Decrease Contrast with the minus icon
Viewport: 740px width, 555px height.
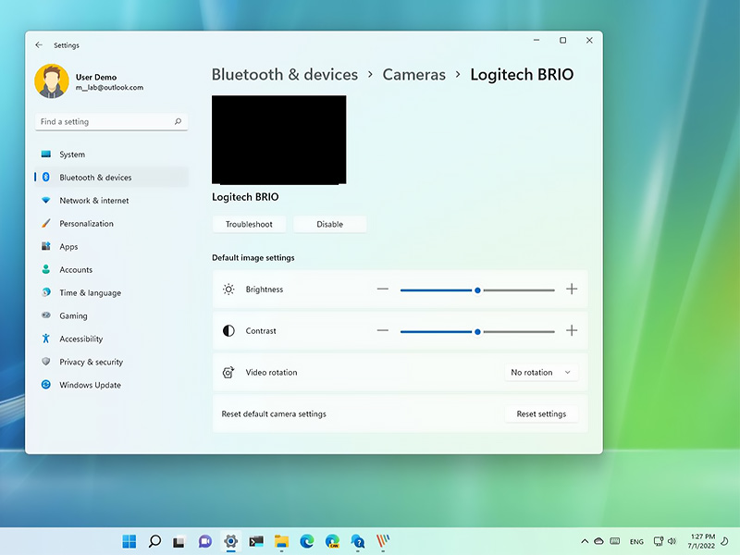click(383, 330)
